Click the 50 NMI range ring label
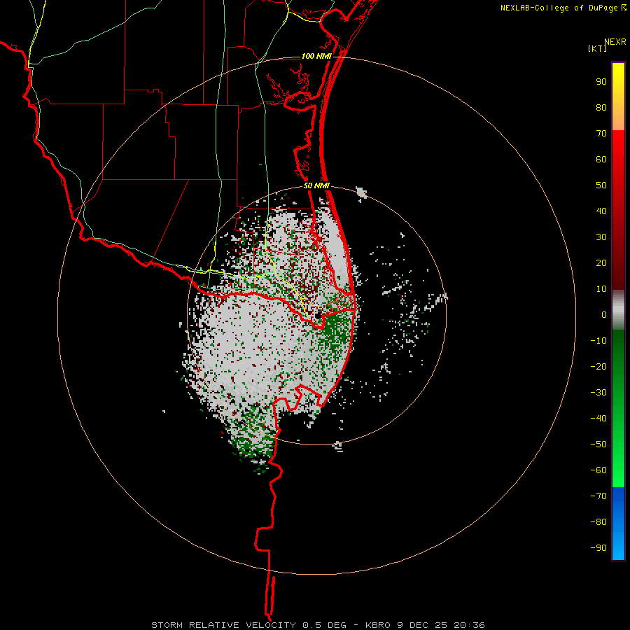 [316, 185]
